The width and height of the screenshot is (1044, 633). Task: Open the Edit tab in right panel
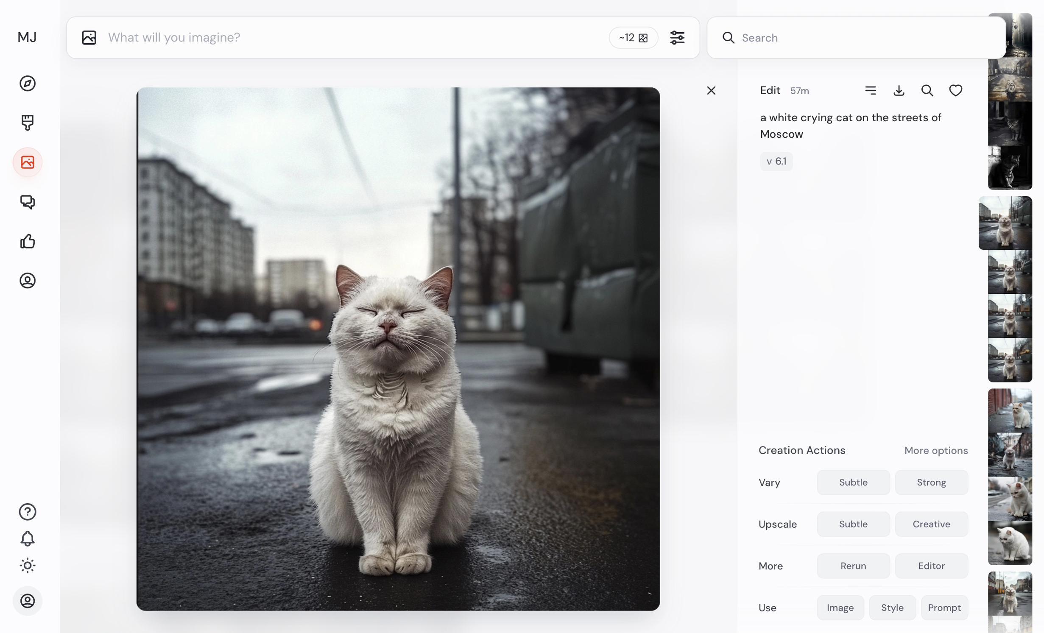770,91
